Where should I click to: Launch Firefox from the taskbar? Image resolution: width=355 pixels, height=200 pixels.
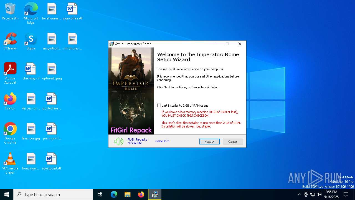[141, 194]
